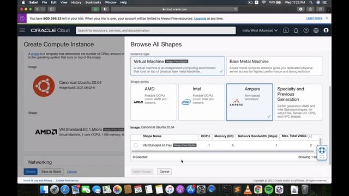Choose the AMD shape series
The width and height of the screenshot is (349, 196).
pyautogui.click(x=154, y=102)
